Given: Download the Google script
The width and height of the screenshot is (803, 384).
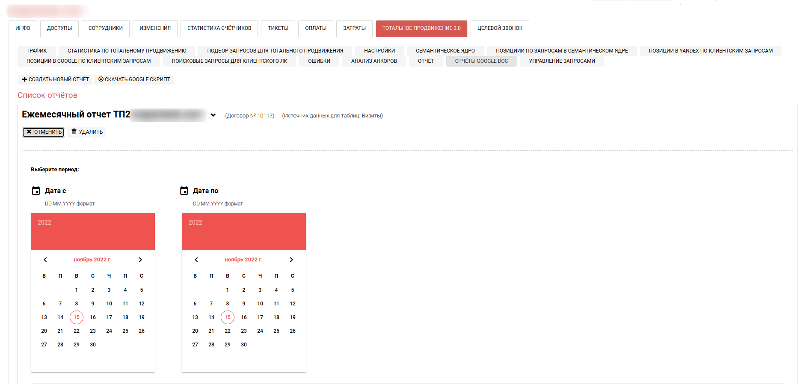Looking at the screenshot, I should pyautogui.click(x=134, y=79).
